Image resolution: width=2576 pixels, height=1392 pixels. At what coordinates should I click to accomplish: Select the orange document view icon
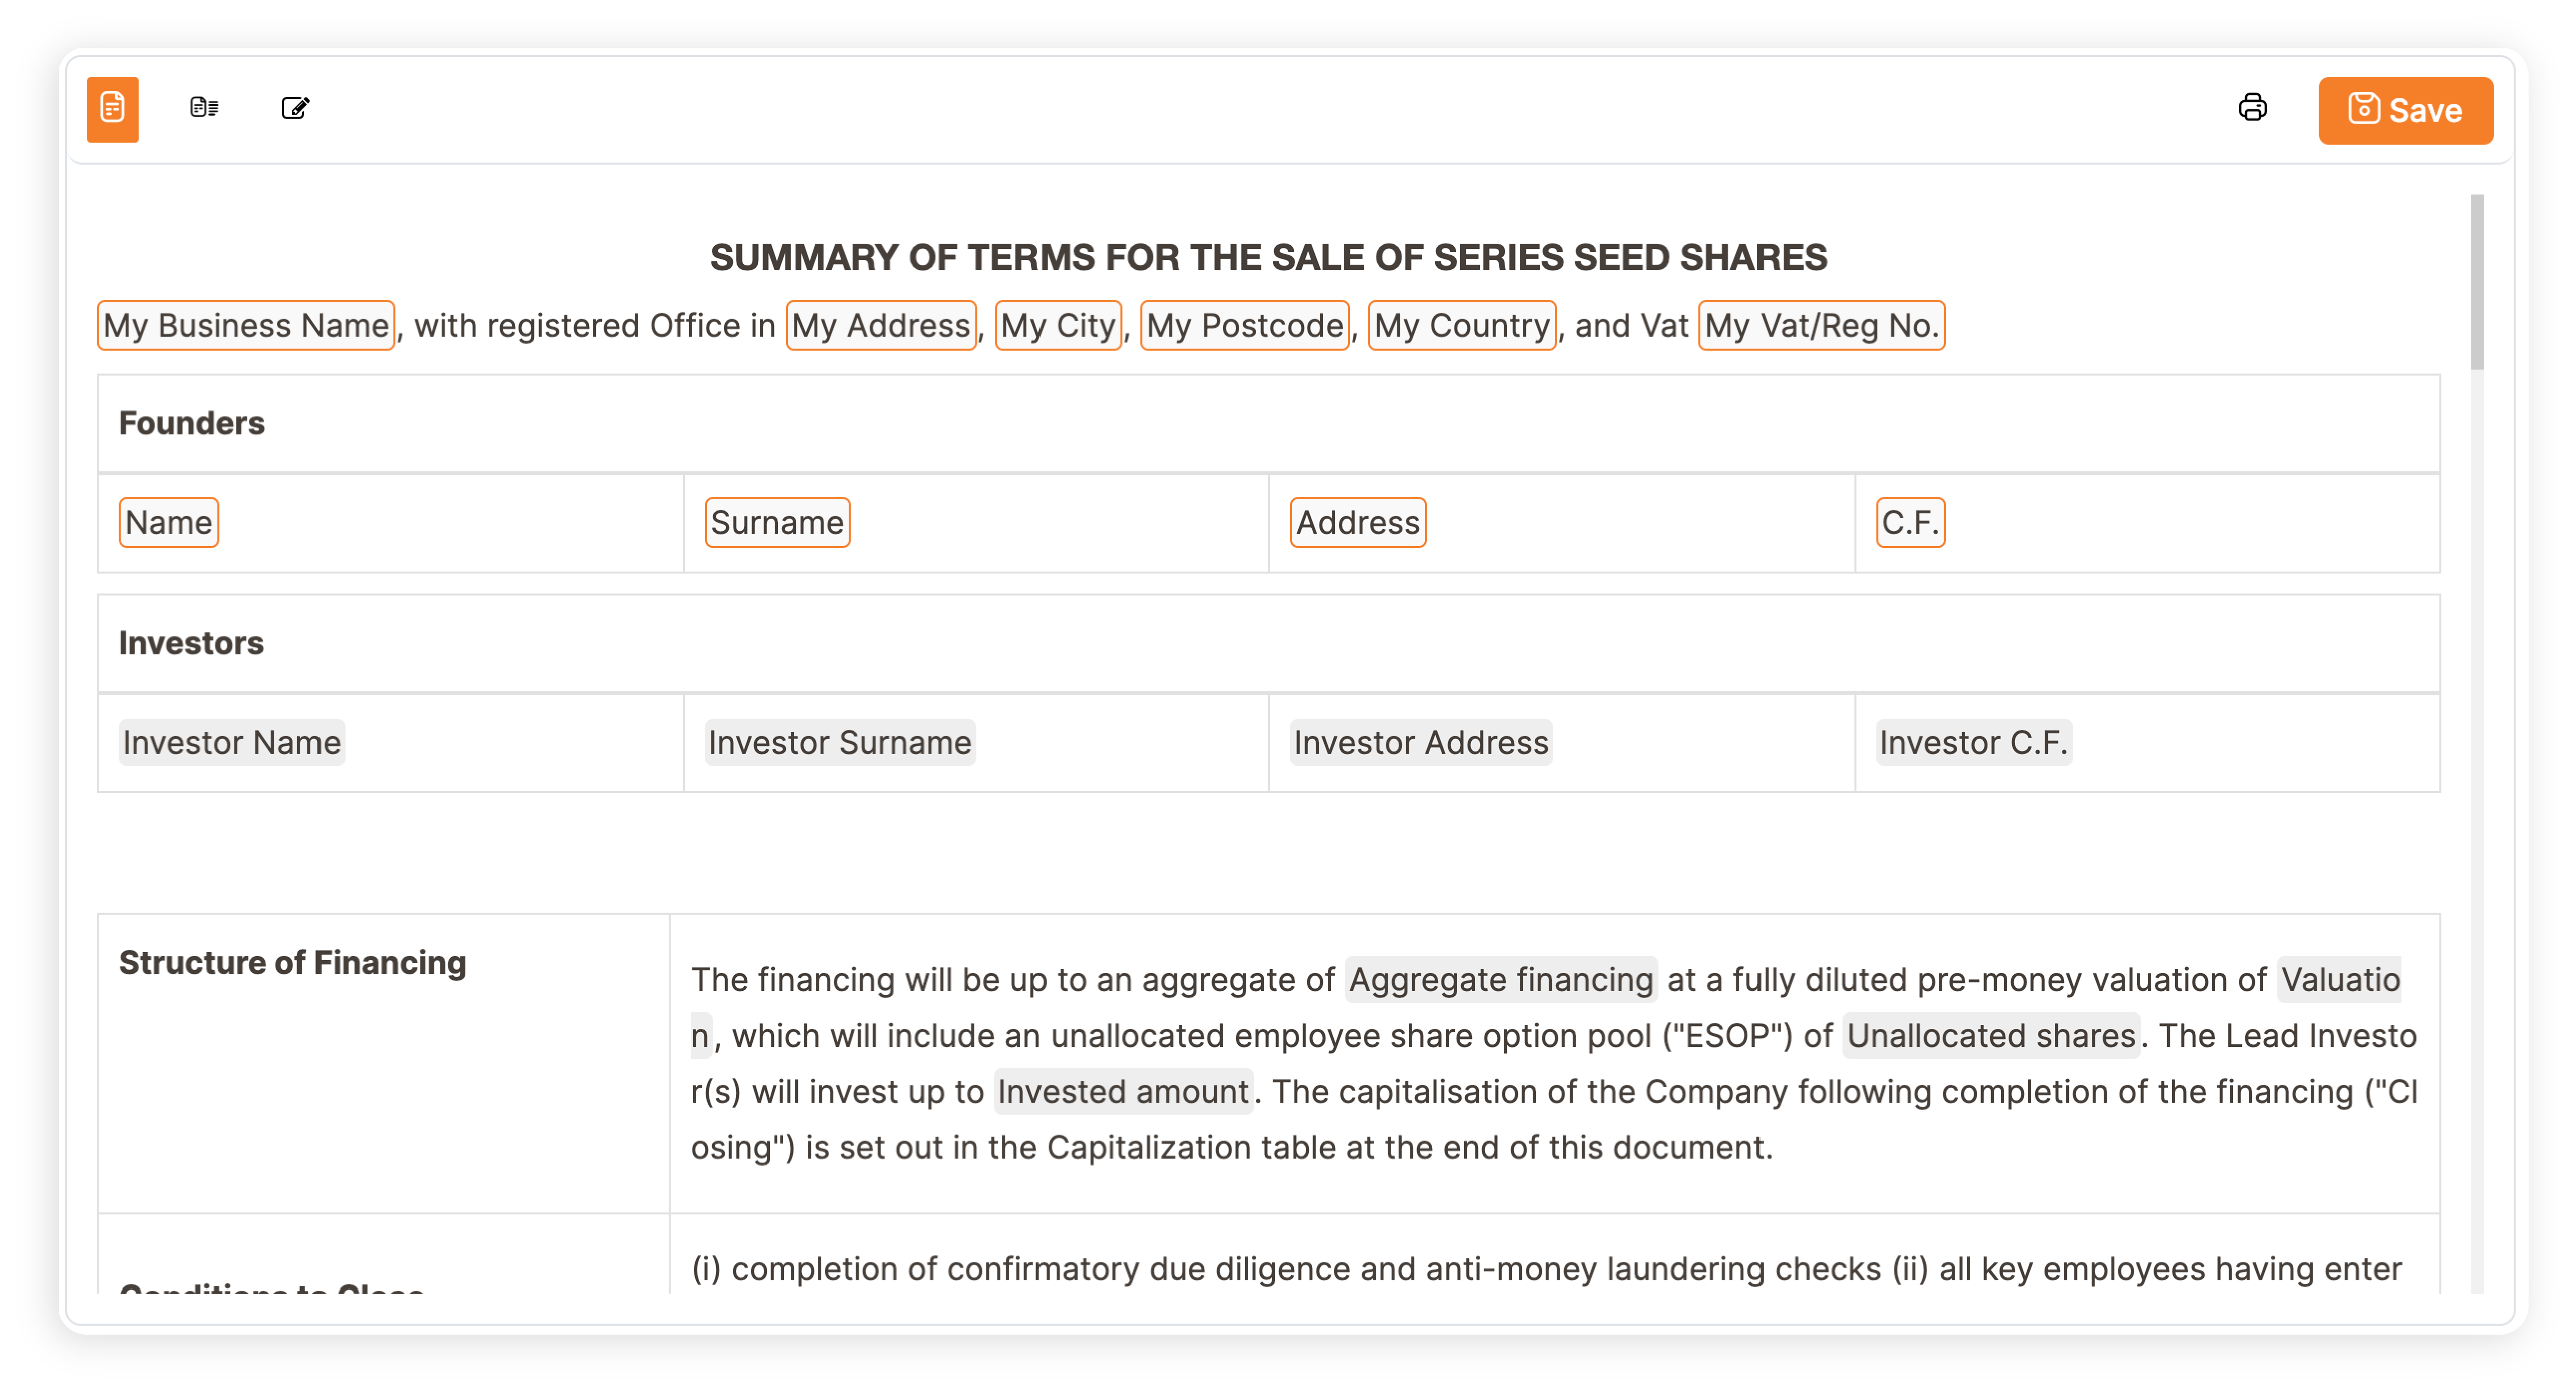tap(112, 108)
